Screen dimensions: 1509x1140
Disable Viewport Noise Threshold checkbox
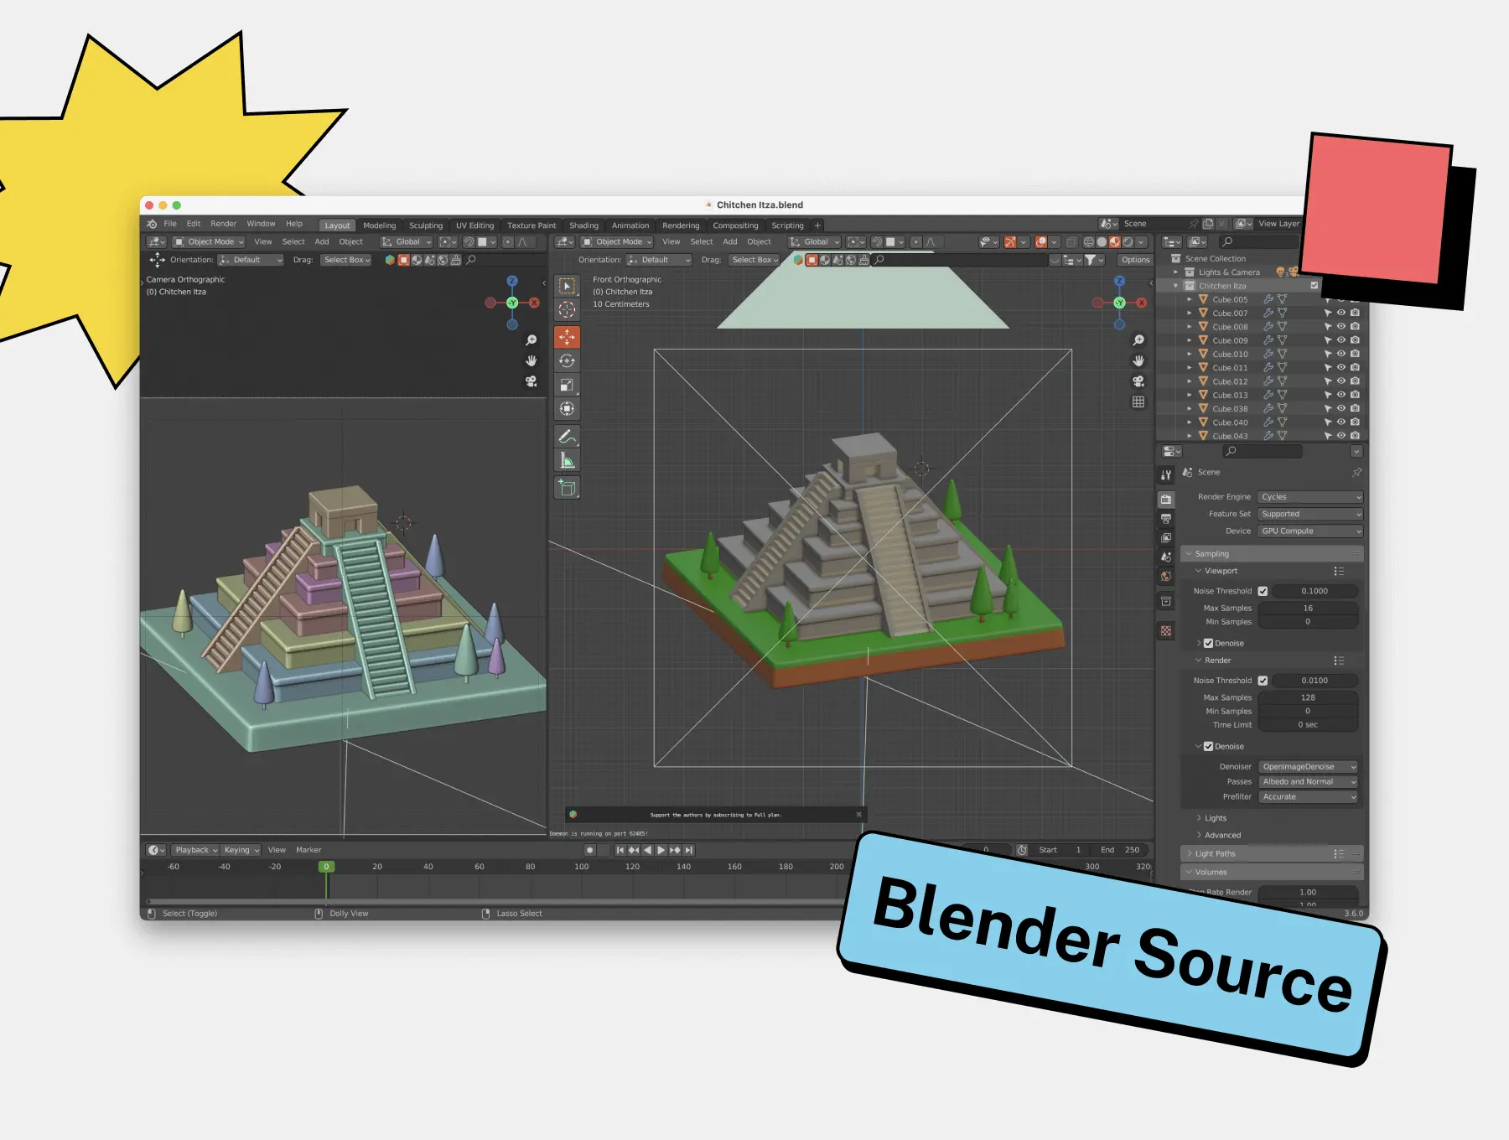pyautogui.click(x=1263, y=591)
